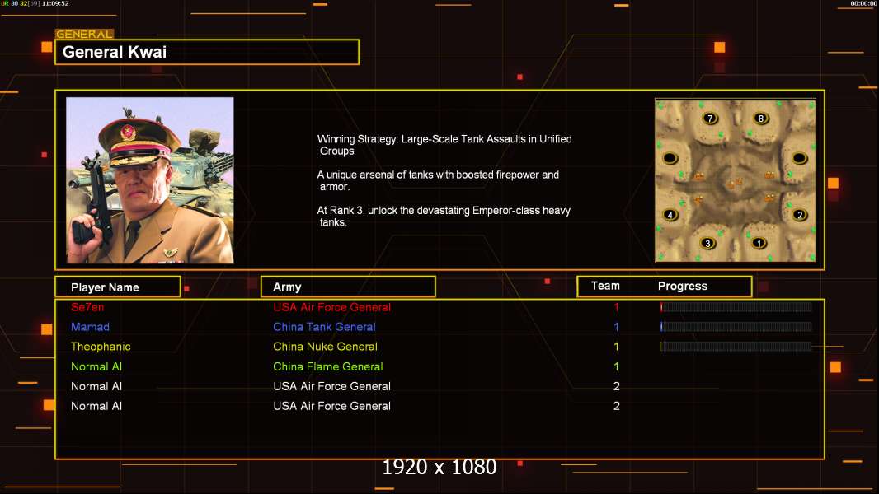Click the Army column header
Screen dimensions: 879x494
pos(348,287)
